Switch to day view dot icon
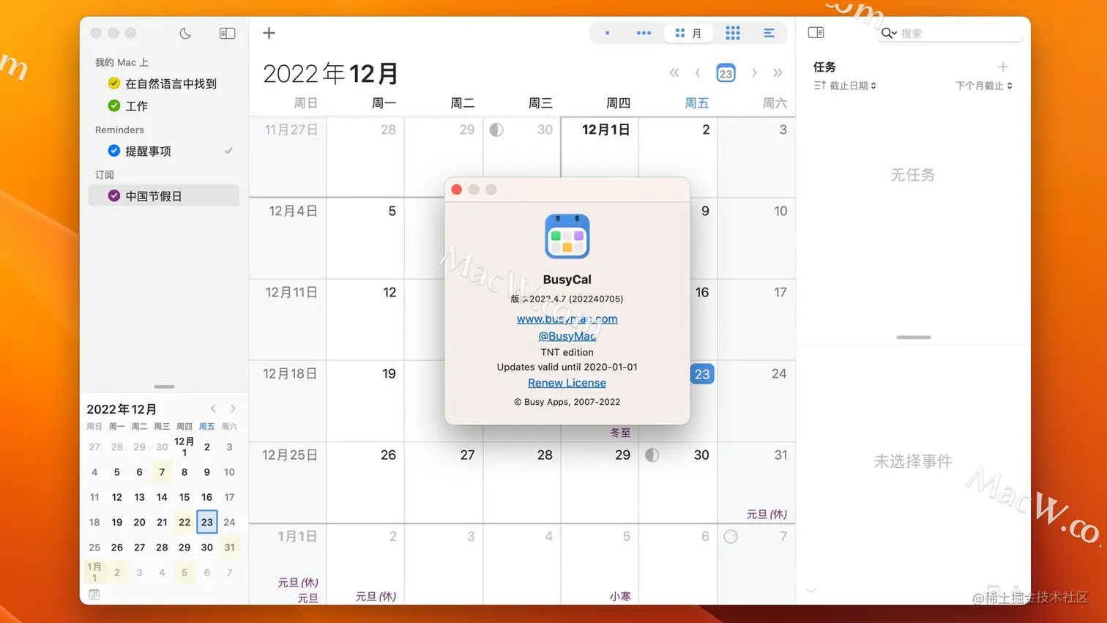The image size is (1107, 623). point(608,33)
